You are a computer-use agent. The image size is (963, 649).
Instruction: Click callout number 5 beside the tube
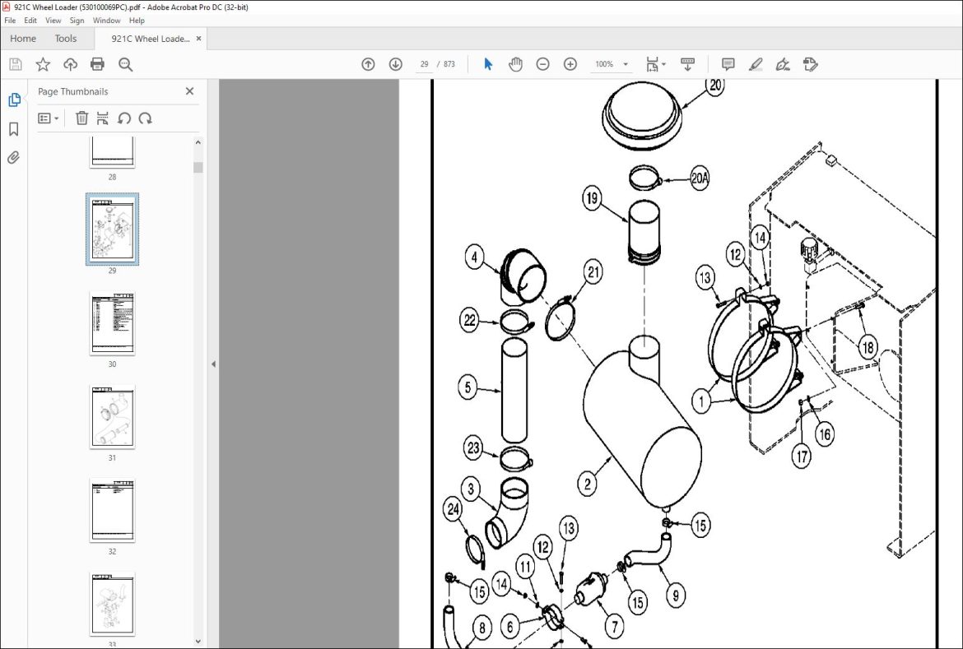[x=468, y=387]
